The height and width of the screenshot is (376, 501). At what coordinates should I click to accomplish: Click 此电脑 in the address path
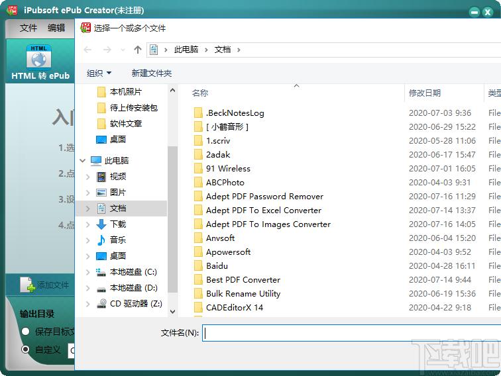point(186,50)
